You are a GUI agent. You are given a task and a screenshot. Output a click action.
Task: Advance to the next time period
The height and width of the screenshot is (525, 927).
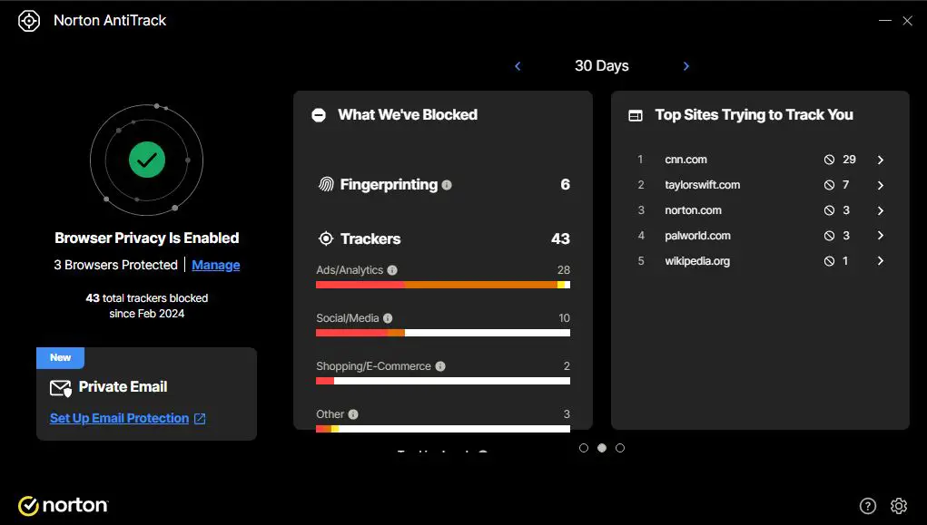[x=685, y=65]
